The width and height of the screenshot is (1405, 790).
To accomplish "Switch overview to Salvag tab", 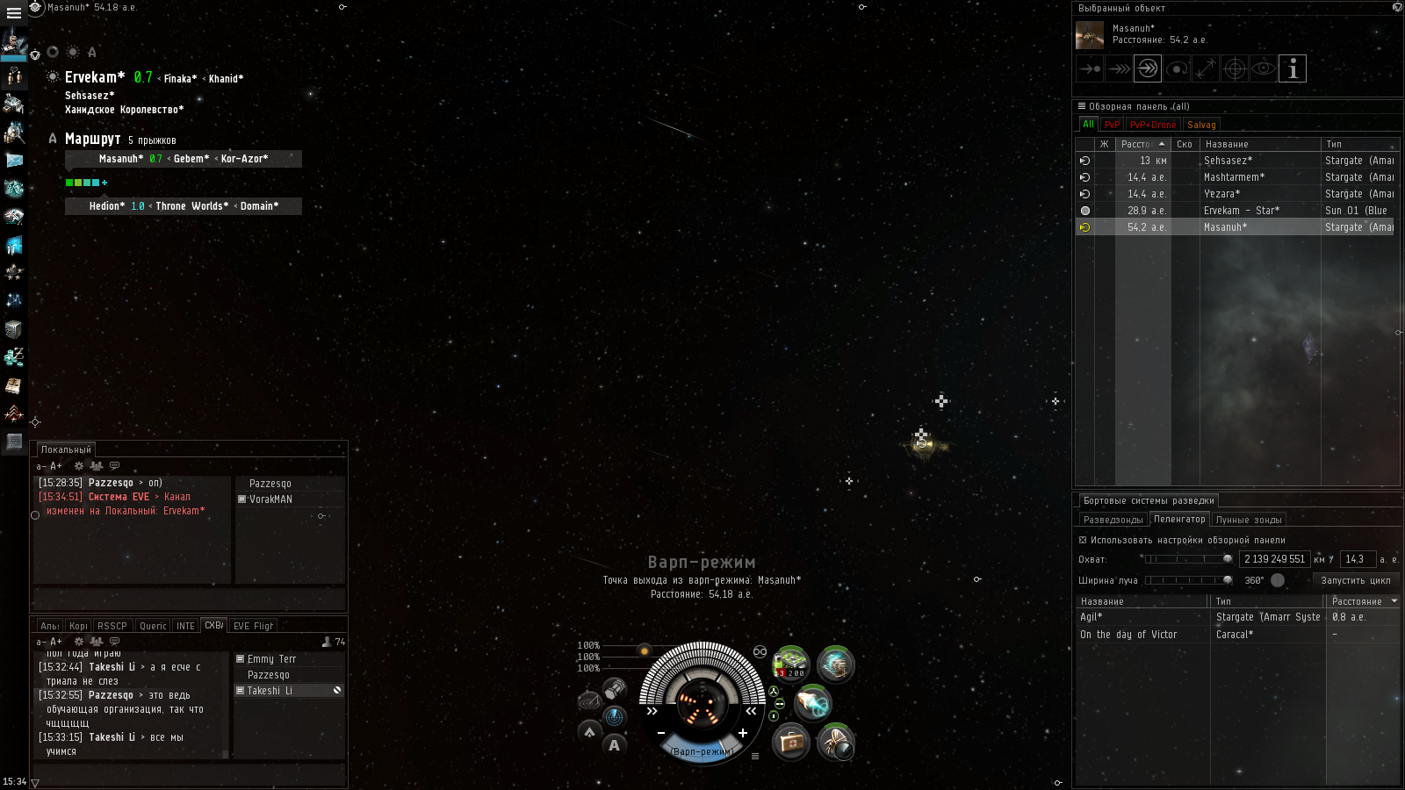I will [x=1201, y=125].
